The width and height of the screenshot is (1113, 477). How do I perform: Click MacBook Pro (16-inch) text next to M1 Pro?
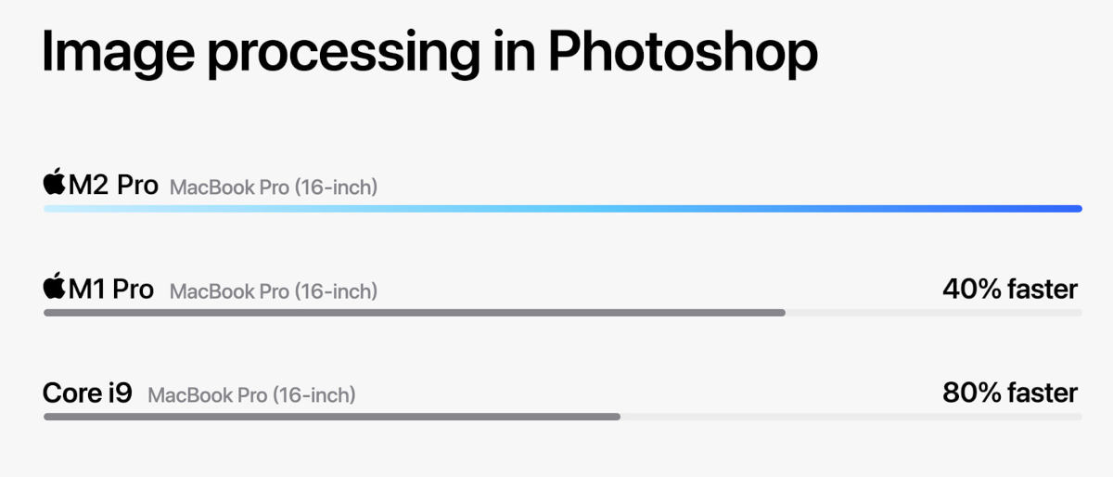(x=274, y=291)
